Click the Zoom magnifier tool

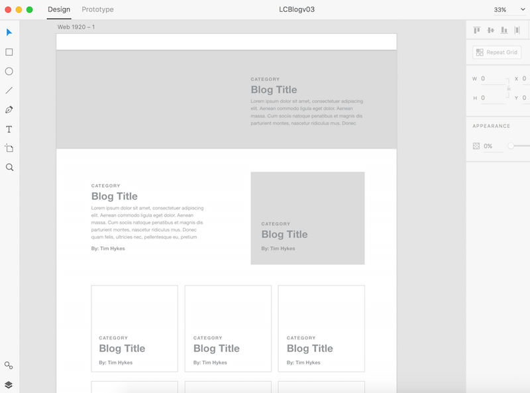click(x=9, y=168)
